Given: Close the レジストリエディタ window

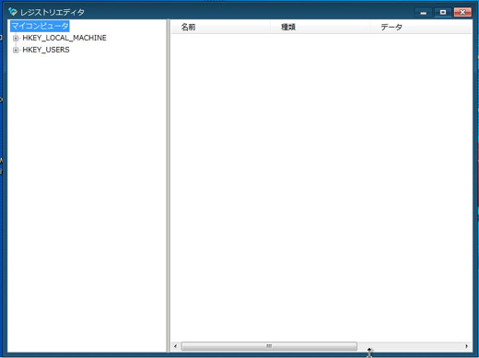Looking at the screenshot, I should 462,12.
